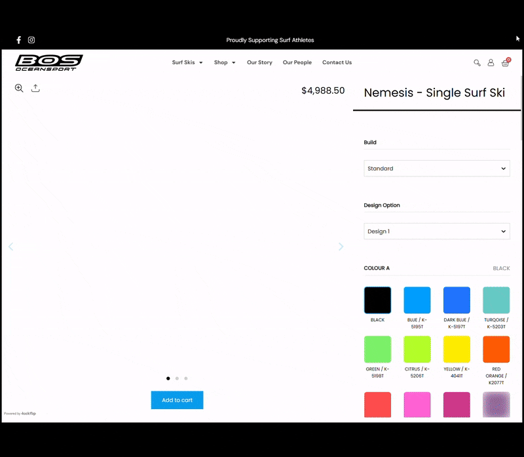Viewport: 524px width, 457px height.
Task: Open the Build dropdown showing Standard
Action: [436, 169]
